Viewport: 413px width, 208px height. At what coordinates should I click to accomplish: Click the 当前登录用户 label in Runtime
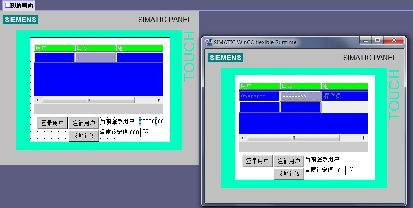(322, 159)
